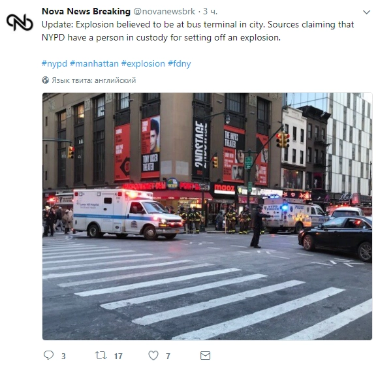
Task: Open the #explosion hashtag
Action: (143, 63)
